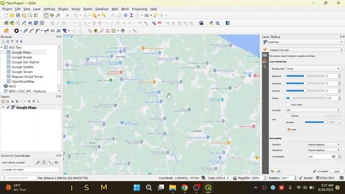345x194 pixels.
Task: Click the redo arrow icon in Layer Styling
Action: coord(279,171)
